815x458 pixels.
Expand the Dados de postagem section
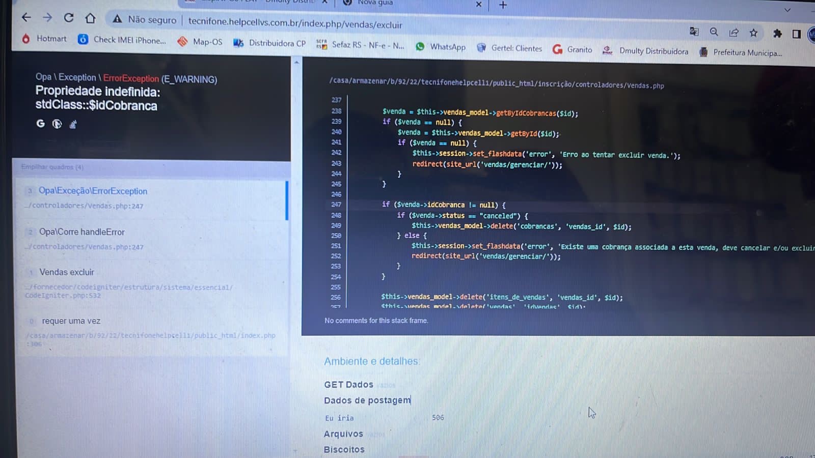[368, 400]
